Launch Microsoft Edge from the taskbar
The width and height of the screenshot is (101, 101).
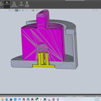point(7,99)
